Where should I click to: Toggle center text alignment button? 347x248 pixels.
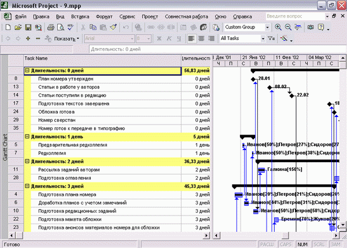[201, 39]
